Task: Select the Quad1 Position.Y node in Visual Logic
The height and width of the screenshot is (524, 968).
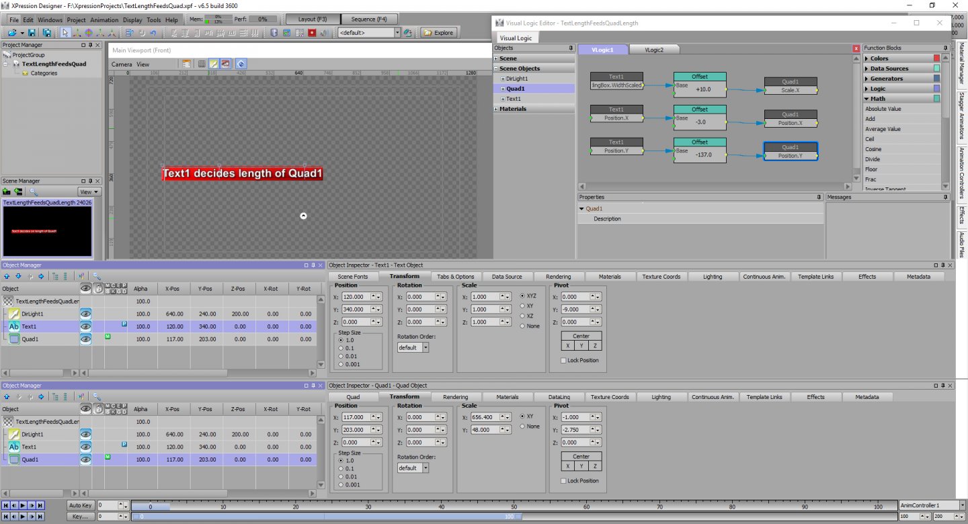Action: coord(791,152)
